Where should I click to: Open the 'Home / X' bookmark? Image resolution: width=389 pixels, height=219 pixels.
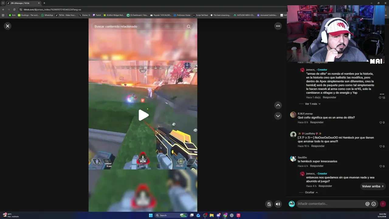click(84, 15)
